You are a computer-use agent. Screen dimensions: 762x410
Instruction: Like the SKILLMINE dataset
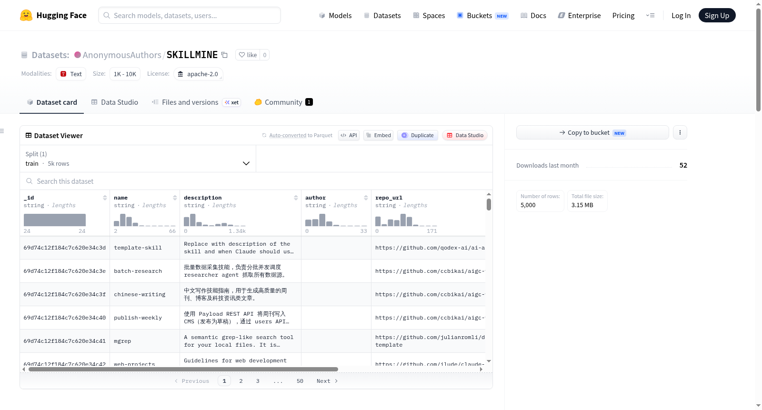coord(248,55)
